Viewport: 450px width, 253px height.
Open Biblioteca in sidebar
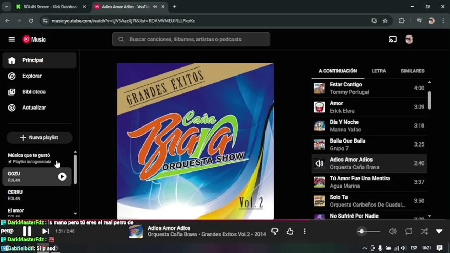click(x=39, y=92)
